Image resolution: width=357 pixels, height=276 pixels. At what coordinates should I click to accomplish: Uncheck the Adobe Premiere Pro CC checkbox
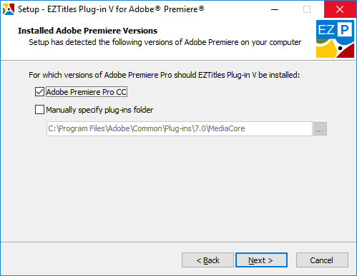[39, 92]
